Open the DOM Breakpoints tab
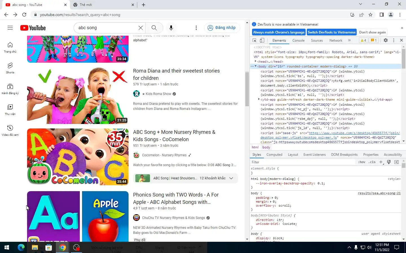 point(344,155)
